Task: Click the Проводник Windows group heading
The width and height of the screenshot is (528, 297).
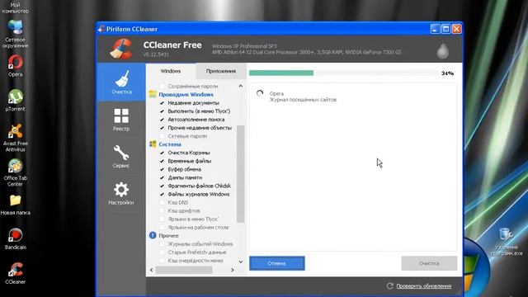Action: click(186, 95)
